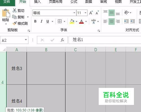Click the Paste (粘贴) clipboard icon
This screenshot has height=112, width=141.
[x=6, y=13]
